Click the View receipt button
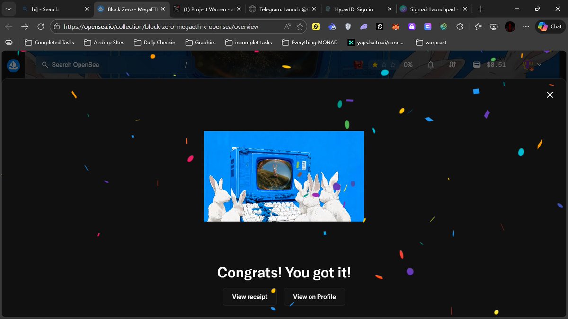This screenshot has height=319, width=568. click(x=250, y=297)
